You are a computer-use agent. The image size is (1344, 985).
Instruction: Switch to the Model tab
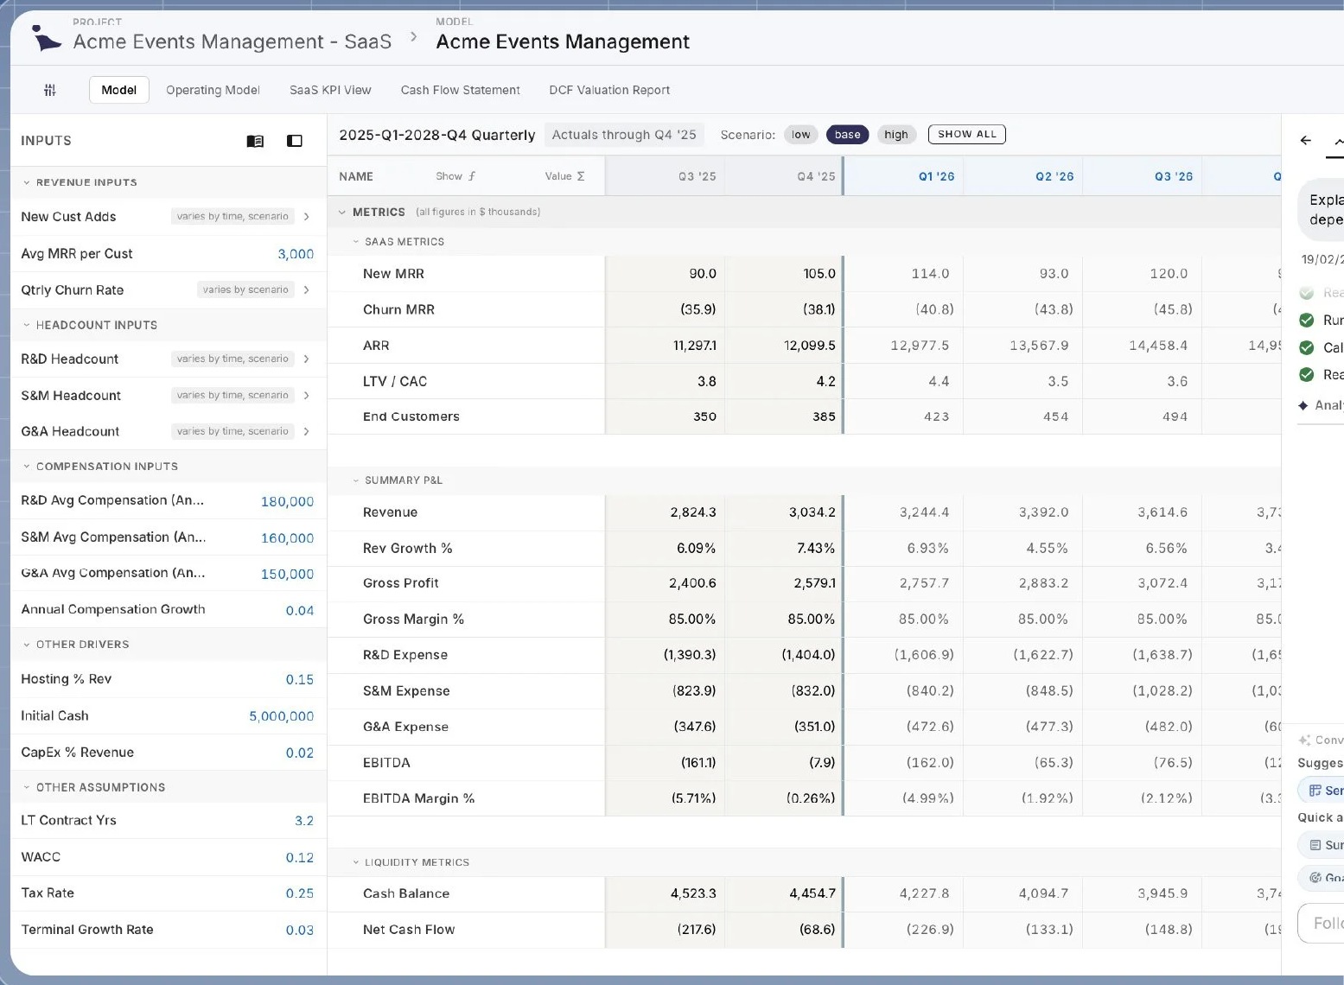pos(119,90)
